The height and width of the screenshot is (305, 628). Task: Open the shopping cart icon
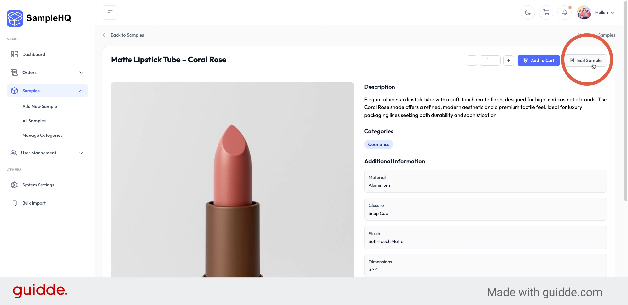546,12
